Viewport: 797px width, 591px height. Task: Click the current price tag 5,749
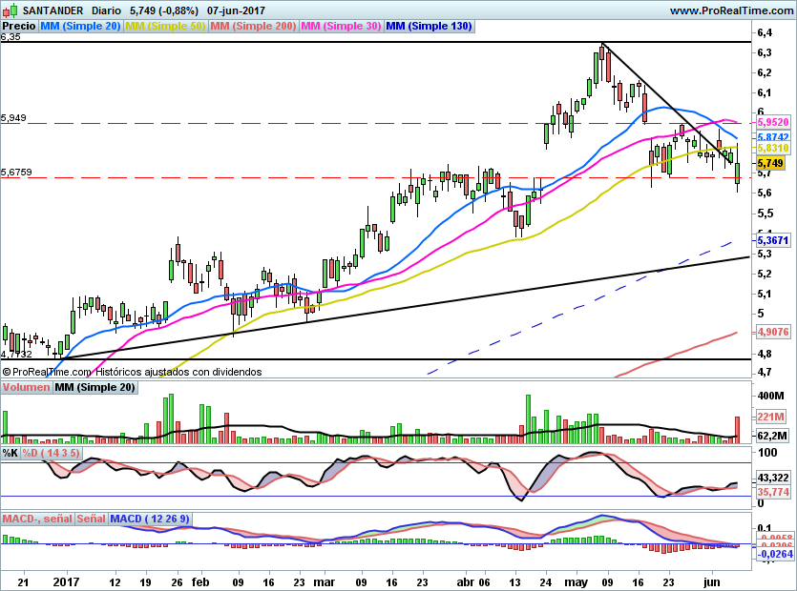click(x=771, y=164)
